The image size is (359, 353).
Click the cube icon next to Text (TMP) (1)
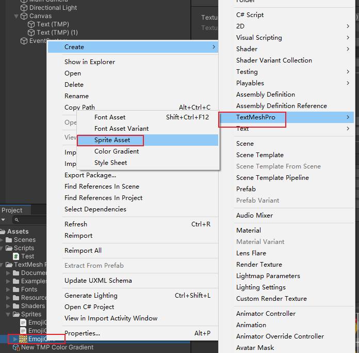[x=31, y=33]
